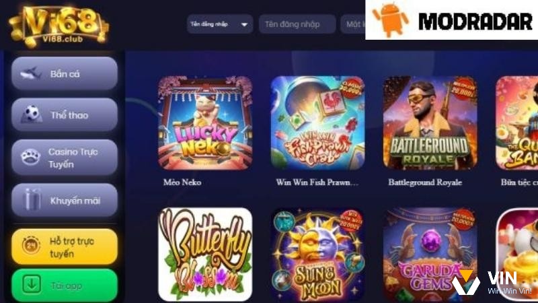Open the Win Win Fish Prawn Crab game

tap(317, 123)
